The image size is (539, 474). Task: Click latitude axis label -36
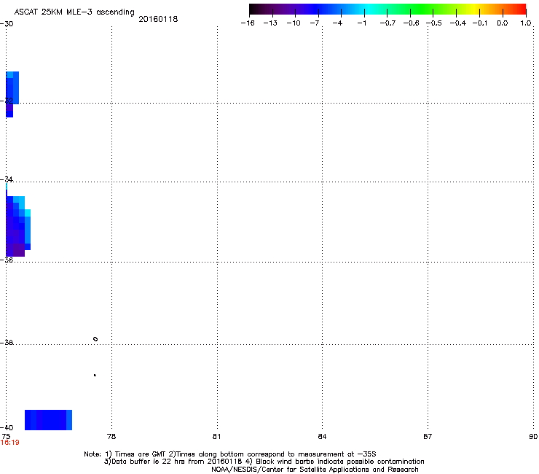tap(7, 260)
